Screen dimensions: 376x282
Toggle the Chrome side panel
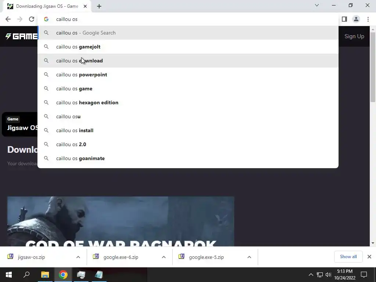[x=344, y=19]
